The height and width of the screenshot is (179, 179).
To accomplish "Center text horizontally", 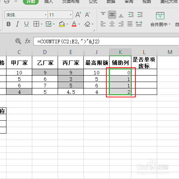I will [x=112, y=24].
